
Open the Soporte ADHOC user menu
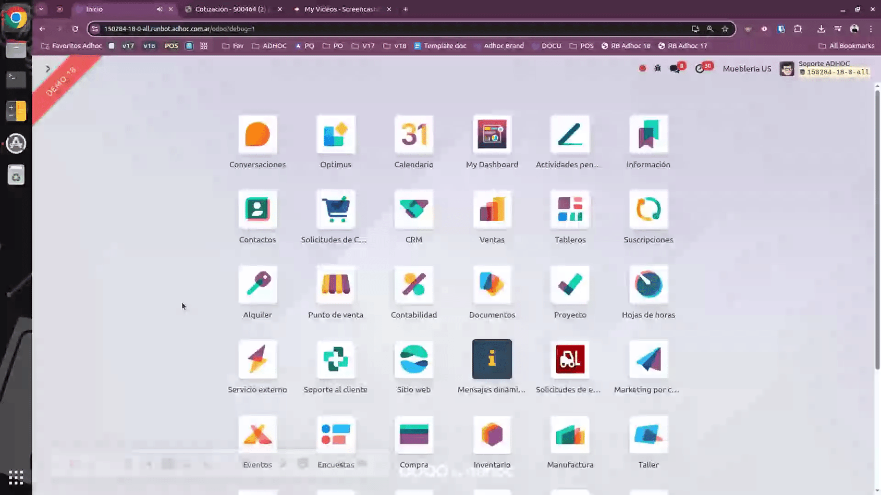tap(825, 68)
